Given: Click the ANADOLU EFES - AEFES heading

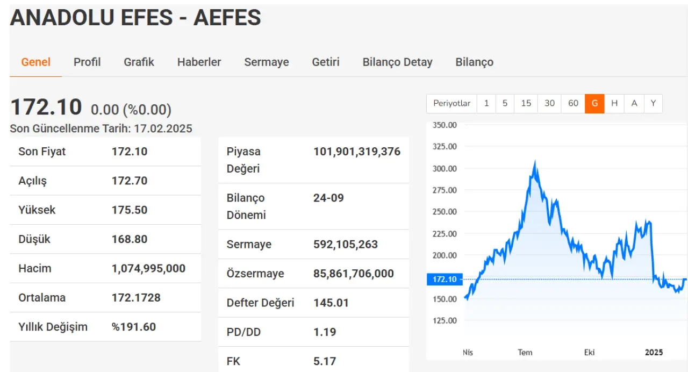Looking at the screenshot, I should pos(135,18).
